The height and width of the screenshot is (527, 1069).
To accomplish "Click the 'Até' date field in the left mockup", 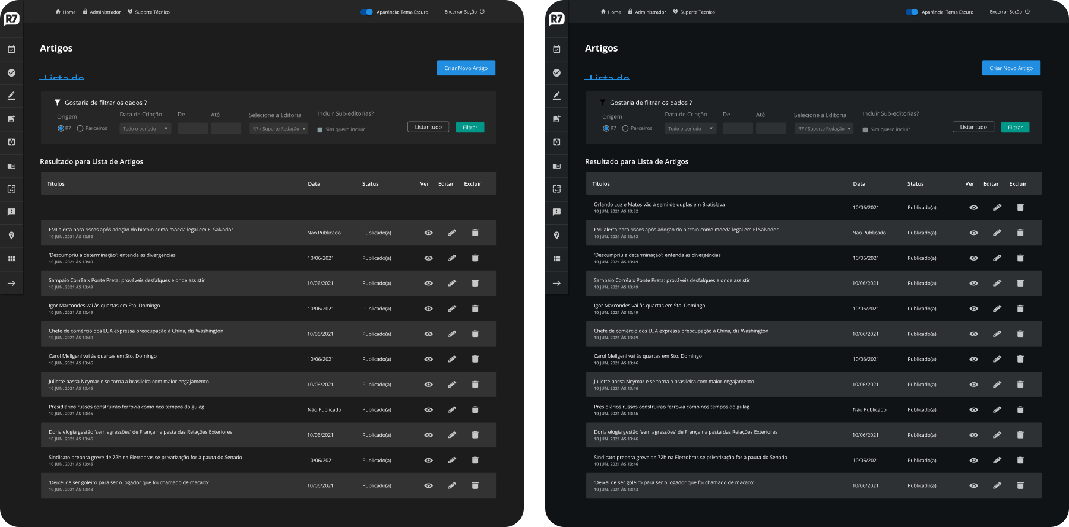I will (x=226, y=128).
